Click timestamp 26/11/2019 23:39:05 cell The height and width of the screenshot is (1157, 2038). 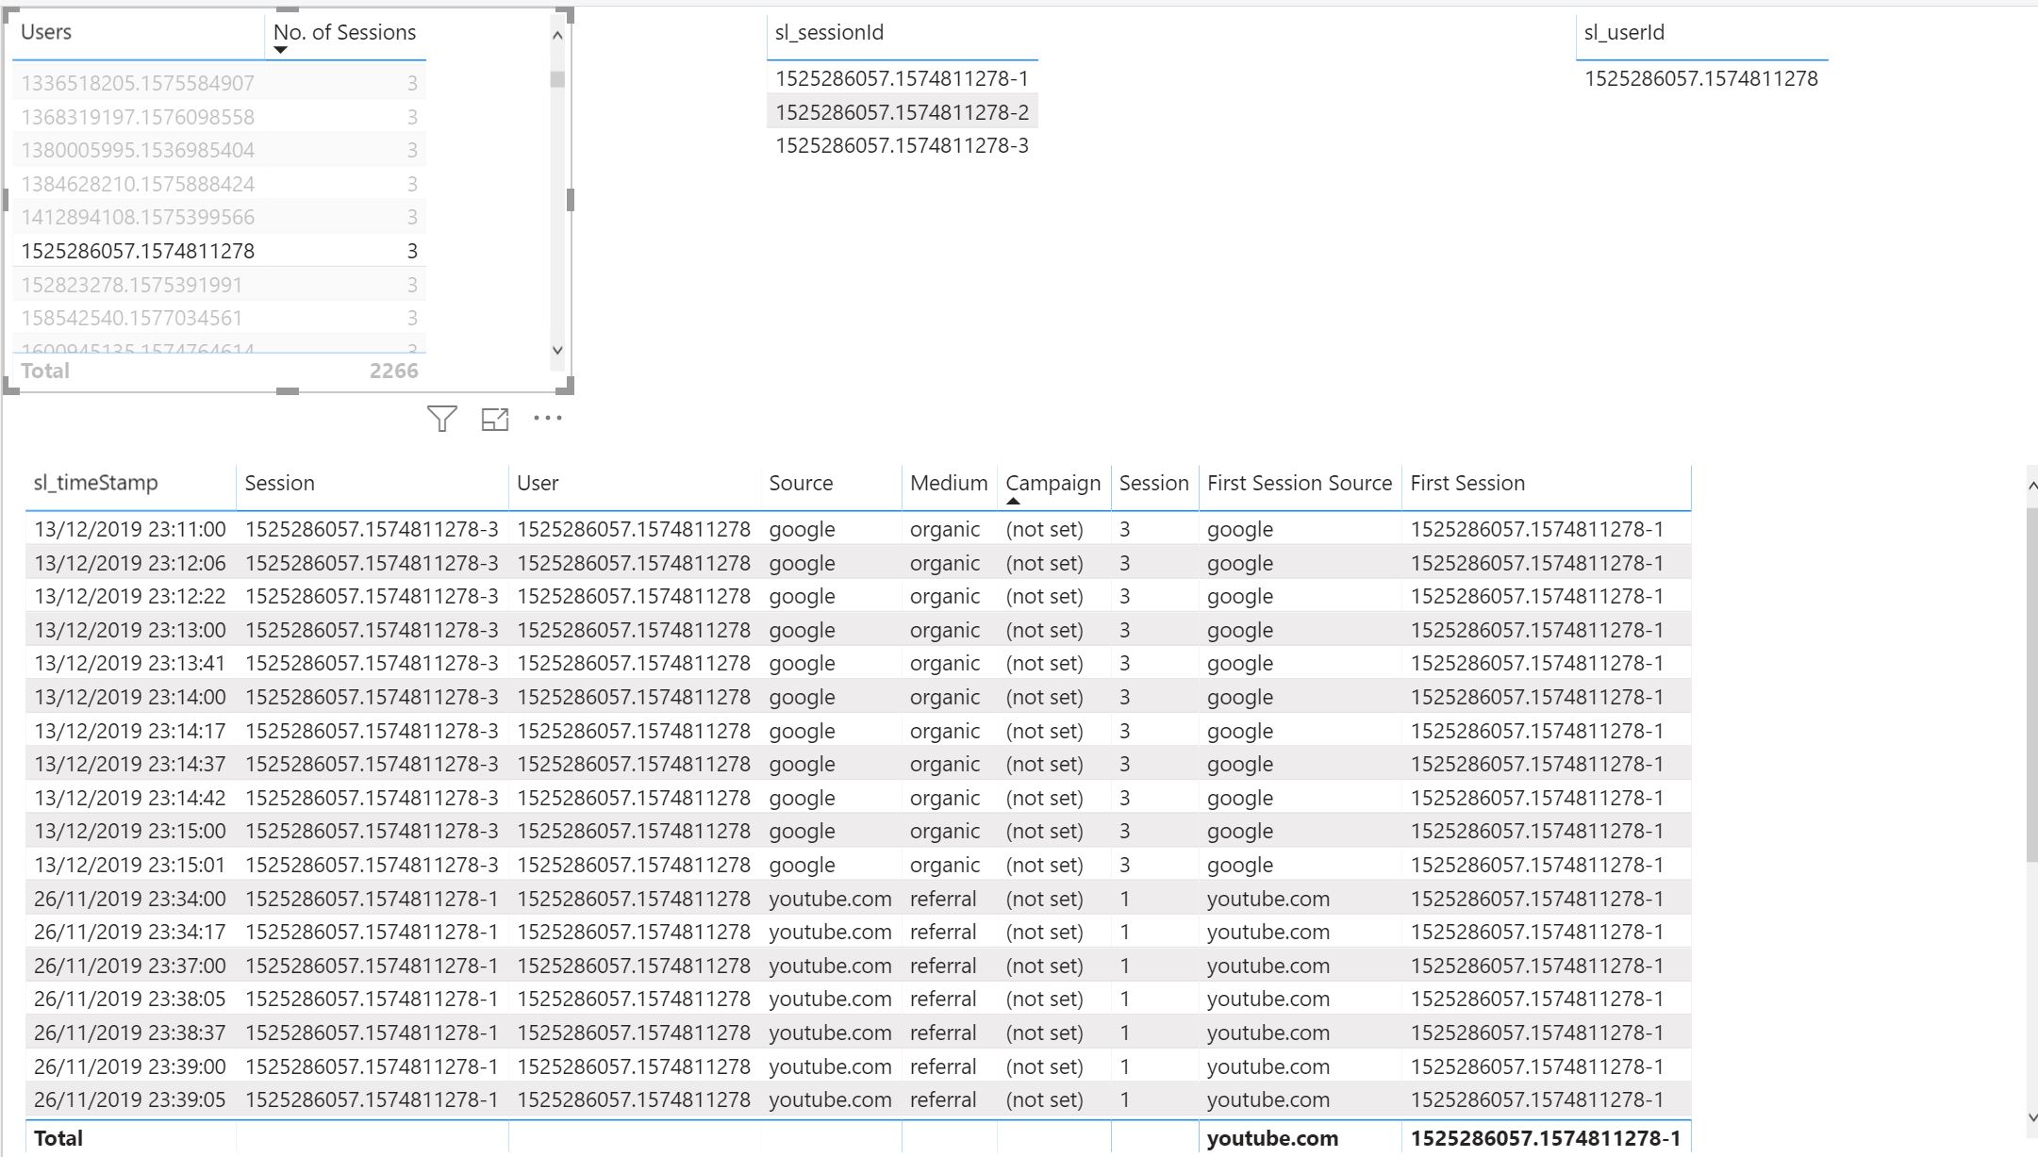tap(130, 1099)
